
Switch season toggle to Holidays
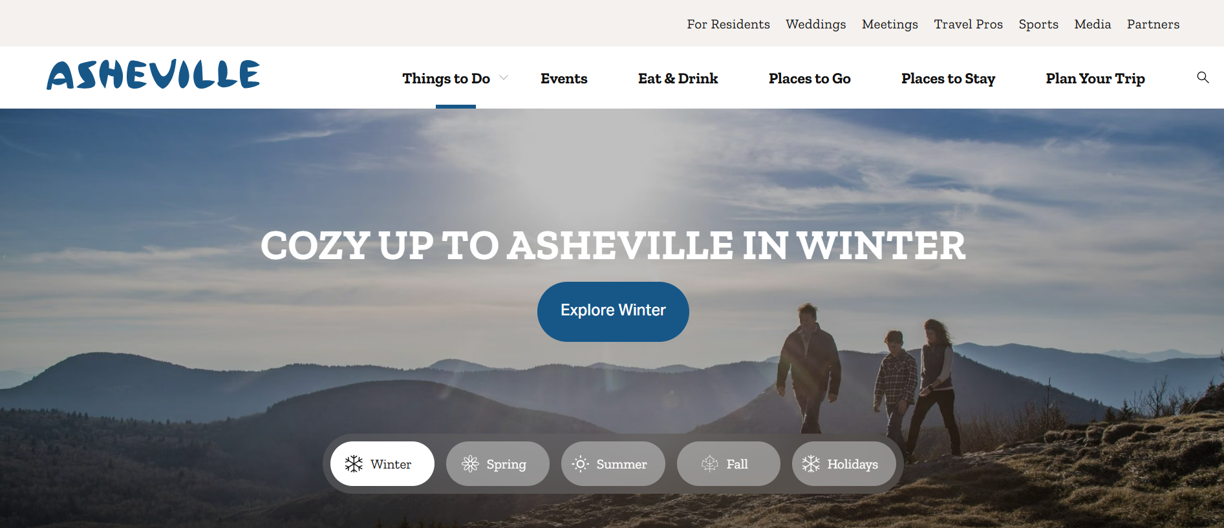[x=844, y=464]
